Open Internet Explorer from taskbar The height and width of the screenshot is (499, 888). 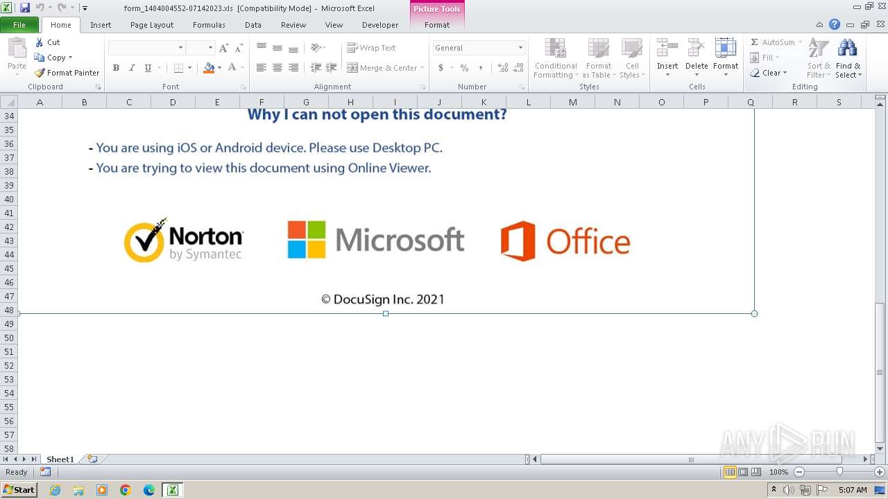55,490
